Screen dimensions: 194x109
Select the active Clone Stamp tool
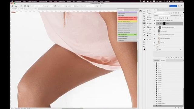point(144,23)
